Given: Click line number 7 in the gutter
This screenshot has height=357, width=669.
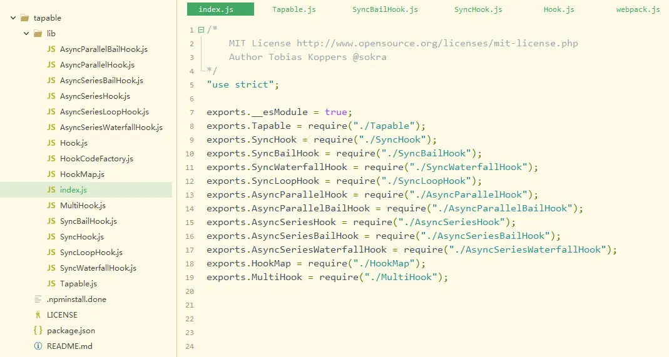Looking at the screenshot, I should (192, 113).
